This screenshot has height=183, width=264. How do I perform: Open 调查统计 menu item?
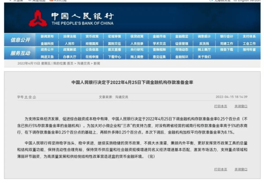tap(204, 36)
